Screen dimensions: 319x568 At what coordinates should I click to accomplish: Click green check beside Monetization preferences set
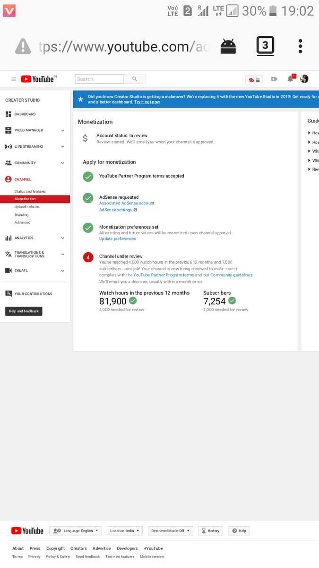point(88,228)
